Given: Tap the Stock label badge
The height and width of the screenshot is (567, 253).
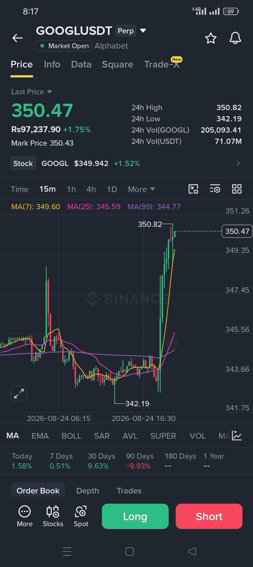Looking at the screenshot, I should 23,163.
